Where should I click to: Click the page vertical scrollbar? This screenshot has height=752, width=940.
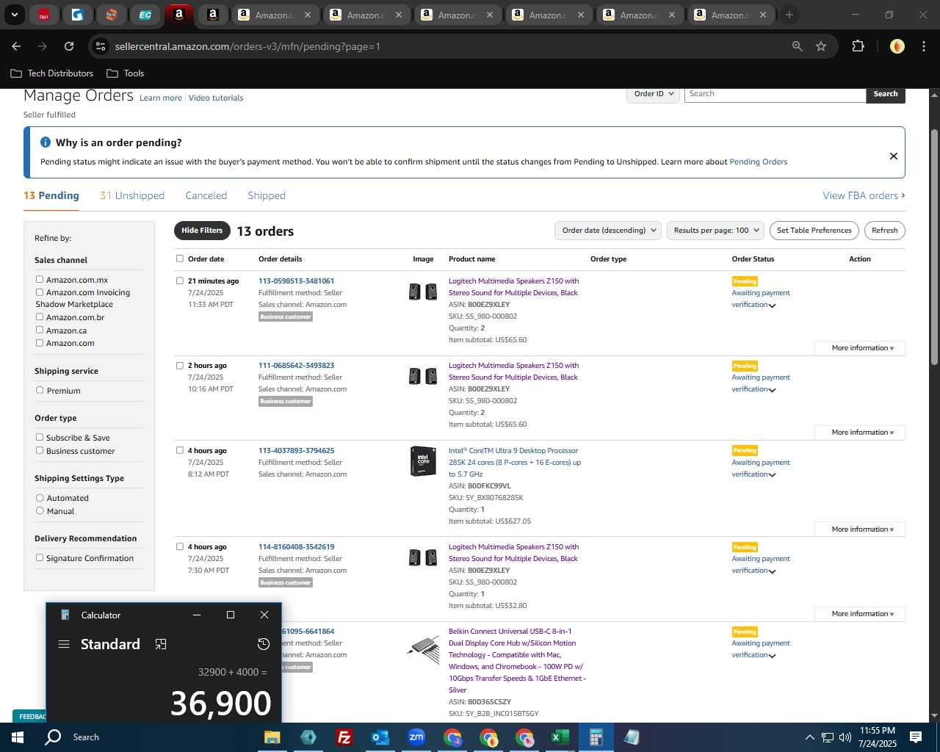(934, 247)
